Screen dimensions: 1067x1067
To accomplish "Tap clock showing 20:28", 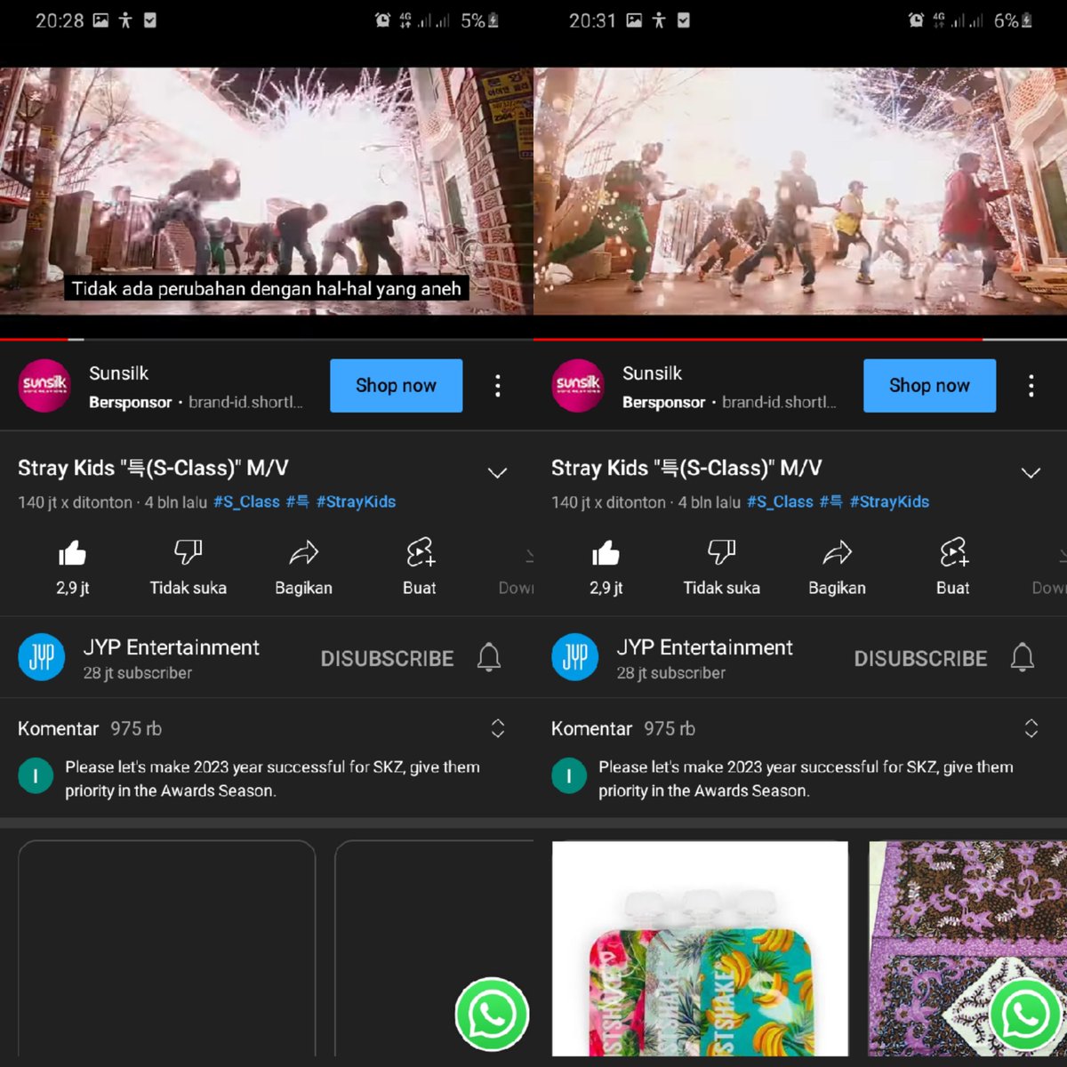I will pos(60,20).
